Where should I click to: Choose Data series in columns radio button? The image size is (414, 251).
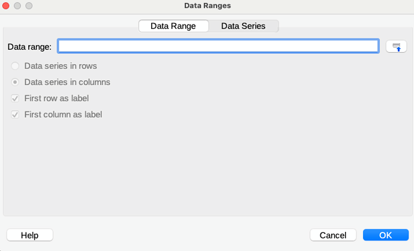coord(16,82)
